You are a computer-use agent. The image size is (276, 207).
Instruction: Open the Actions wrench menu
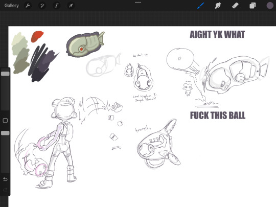(28, 6)
